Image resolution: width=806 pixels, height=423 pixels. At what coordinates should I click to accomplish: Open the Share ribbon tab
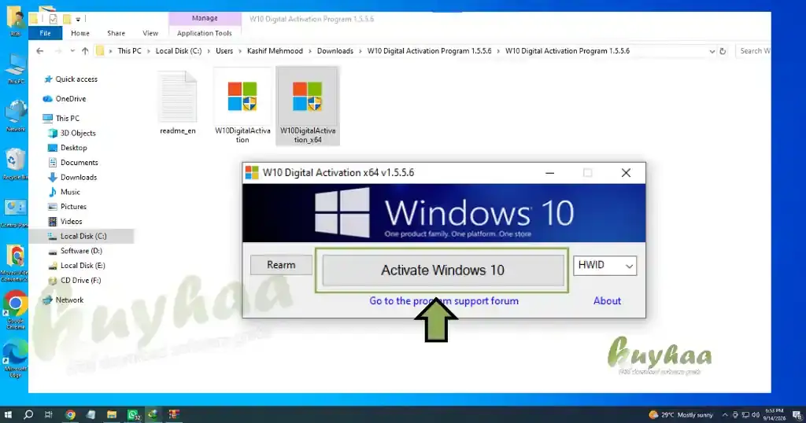[116, 33]
